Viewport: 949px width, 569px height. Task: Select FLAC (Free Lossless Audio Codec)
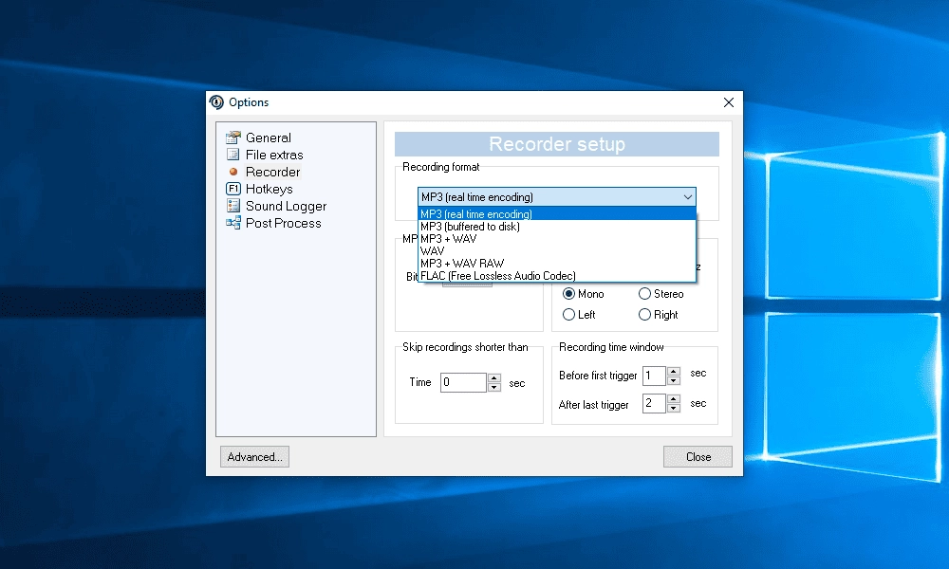(x=557, y=276)
